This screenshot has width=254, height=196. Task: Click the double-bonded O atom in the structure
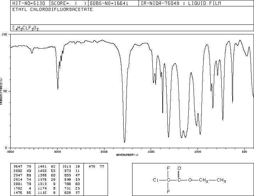tap(179, 168)
